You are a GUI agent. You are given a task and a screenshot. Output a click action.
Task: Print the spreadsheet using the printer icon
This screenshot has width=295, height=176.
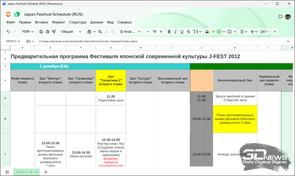48,32
